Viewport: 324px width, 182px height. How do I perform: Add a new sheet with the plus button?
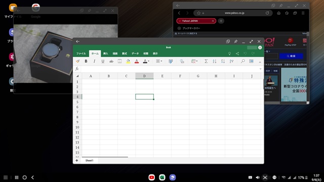click(x=77, y=161)
